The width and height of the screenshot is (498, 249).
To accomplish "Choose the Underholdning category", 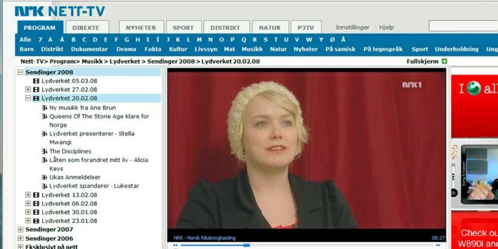I will 456,49.
